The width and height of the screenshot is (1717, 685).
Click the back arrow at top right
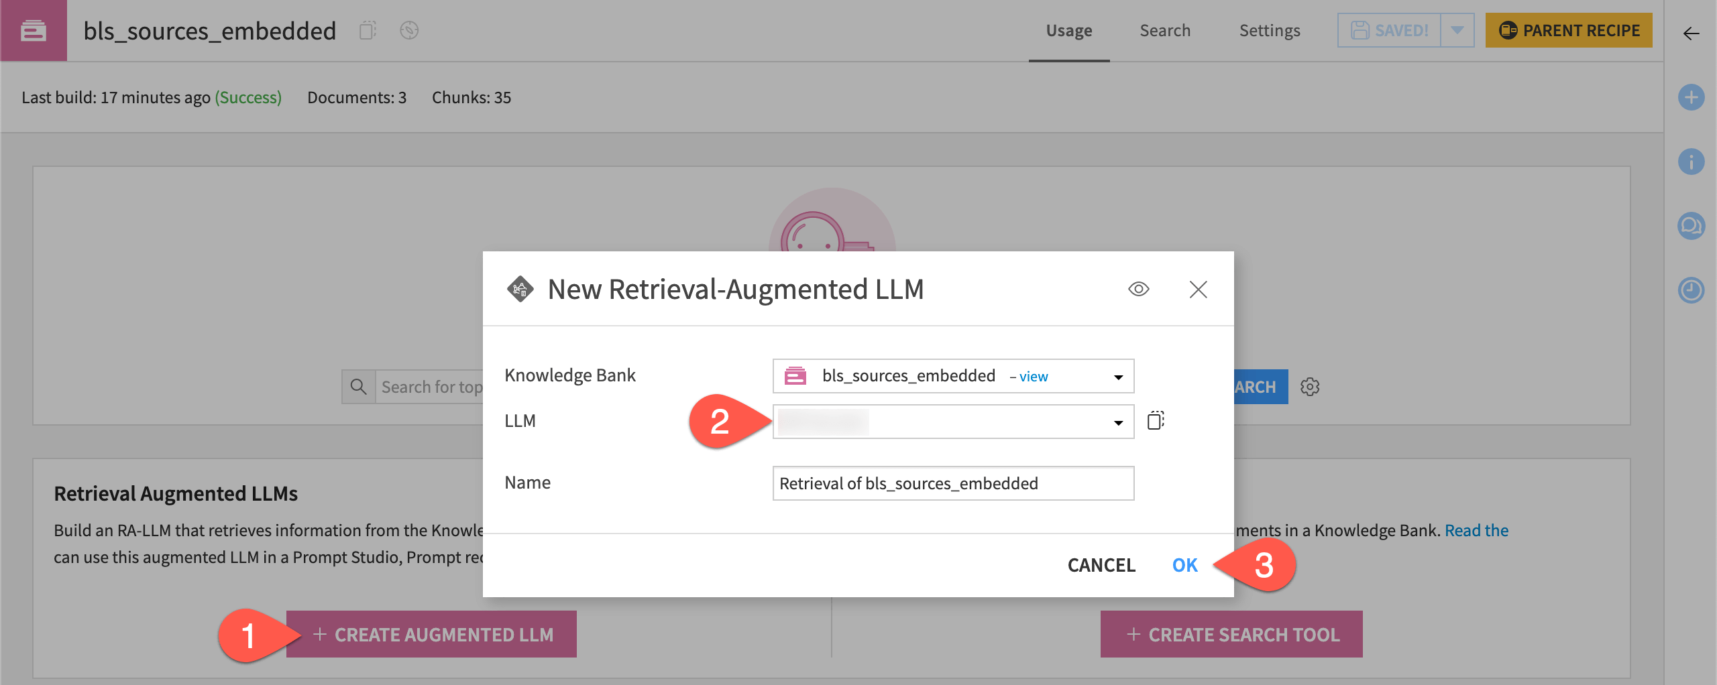[x=1692, y=34]
